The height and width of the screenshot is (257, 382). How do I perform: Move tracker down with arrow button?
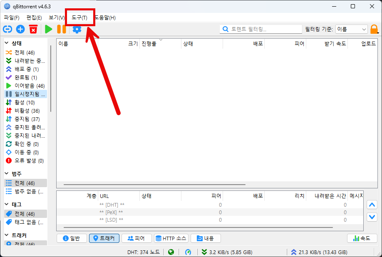372,217
